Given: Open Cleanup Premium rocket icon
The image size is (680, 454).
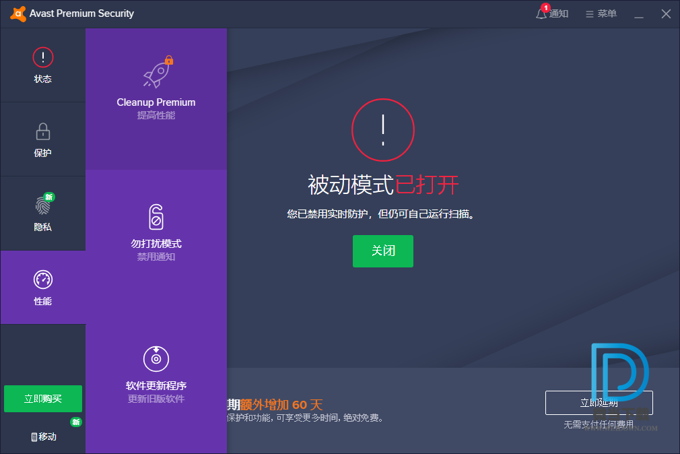Looking at the screenshot, I should [156, 72].
